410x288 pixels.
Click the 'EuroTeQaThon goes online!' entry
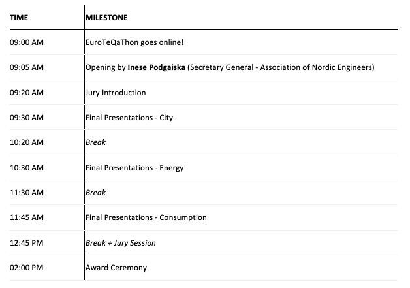[x=134, y=42]
